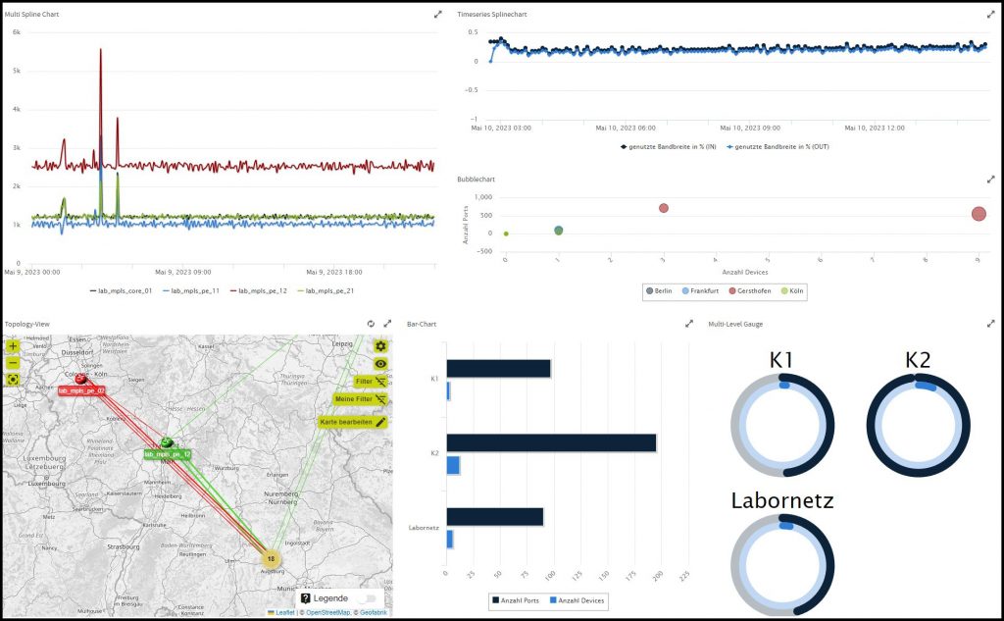The width and height of the screenshot is (1004, 621).
Task: Click the question-mark icon next to Legende
Action: [306, 598]
